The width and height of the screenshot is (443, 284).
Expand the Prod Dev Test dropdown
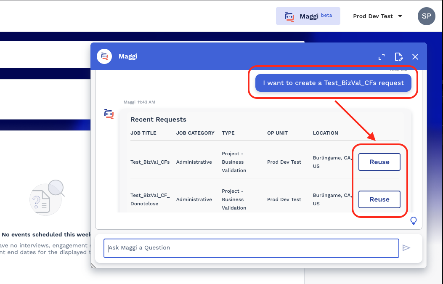coord(377,16)
